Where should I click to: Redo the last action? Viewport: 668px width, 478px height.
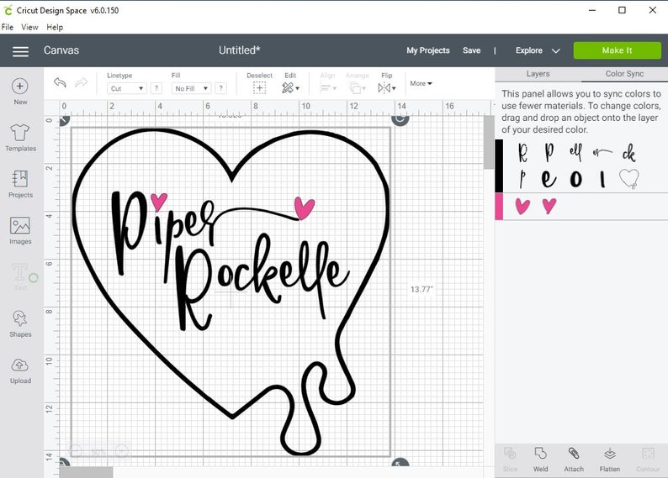click(x=81, y=82)
